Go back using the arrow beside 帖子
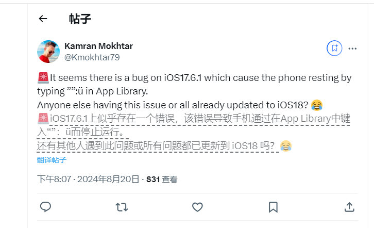 [43, 19]
